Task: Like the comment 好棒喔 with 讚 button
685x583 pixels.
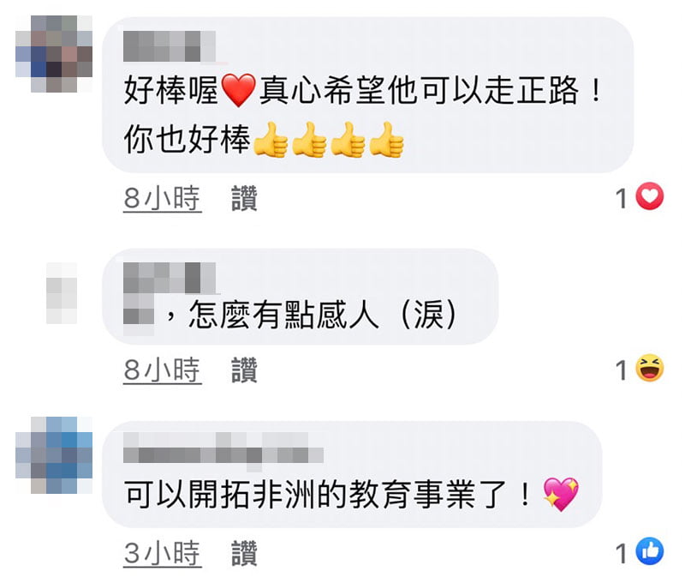Action: coord(244,198)
